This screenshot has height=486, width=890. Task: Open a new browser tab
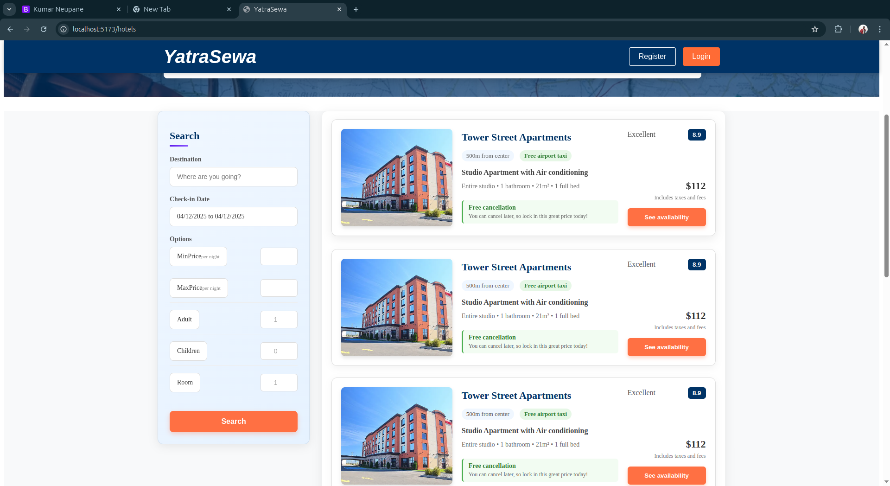point(356,9)
